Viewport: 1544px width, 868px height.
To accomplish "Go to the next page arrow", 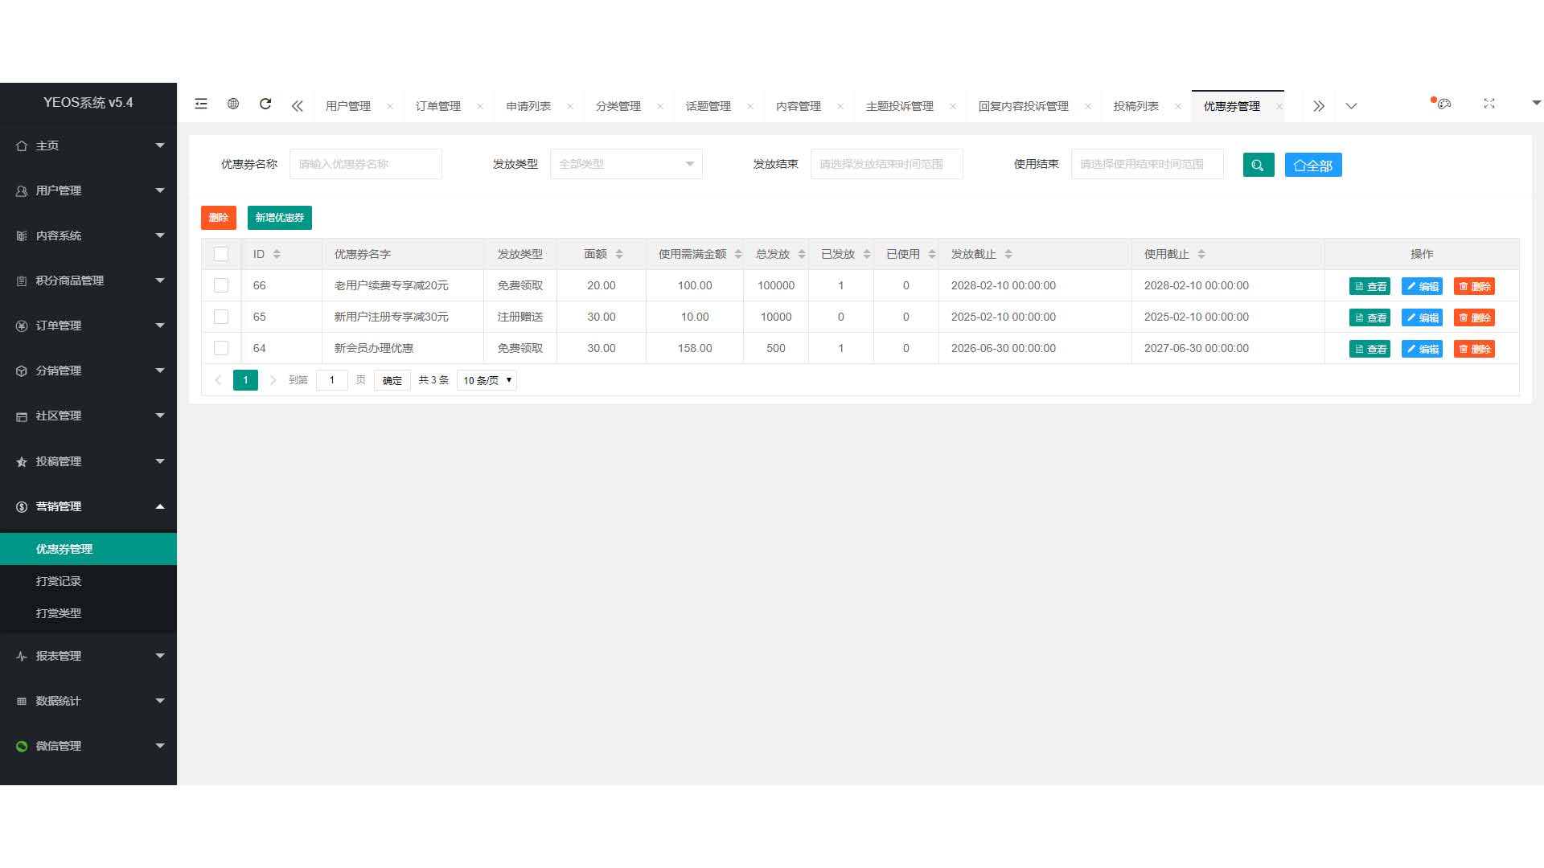I will (x=273, y=380).
